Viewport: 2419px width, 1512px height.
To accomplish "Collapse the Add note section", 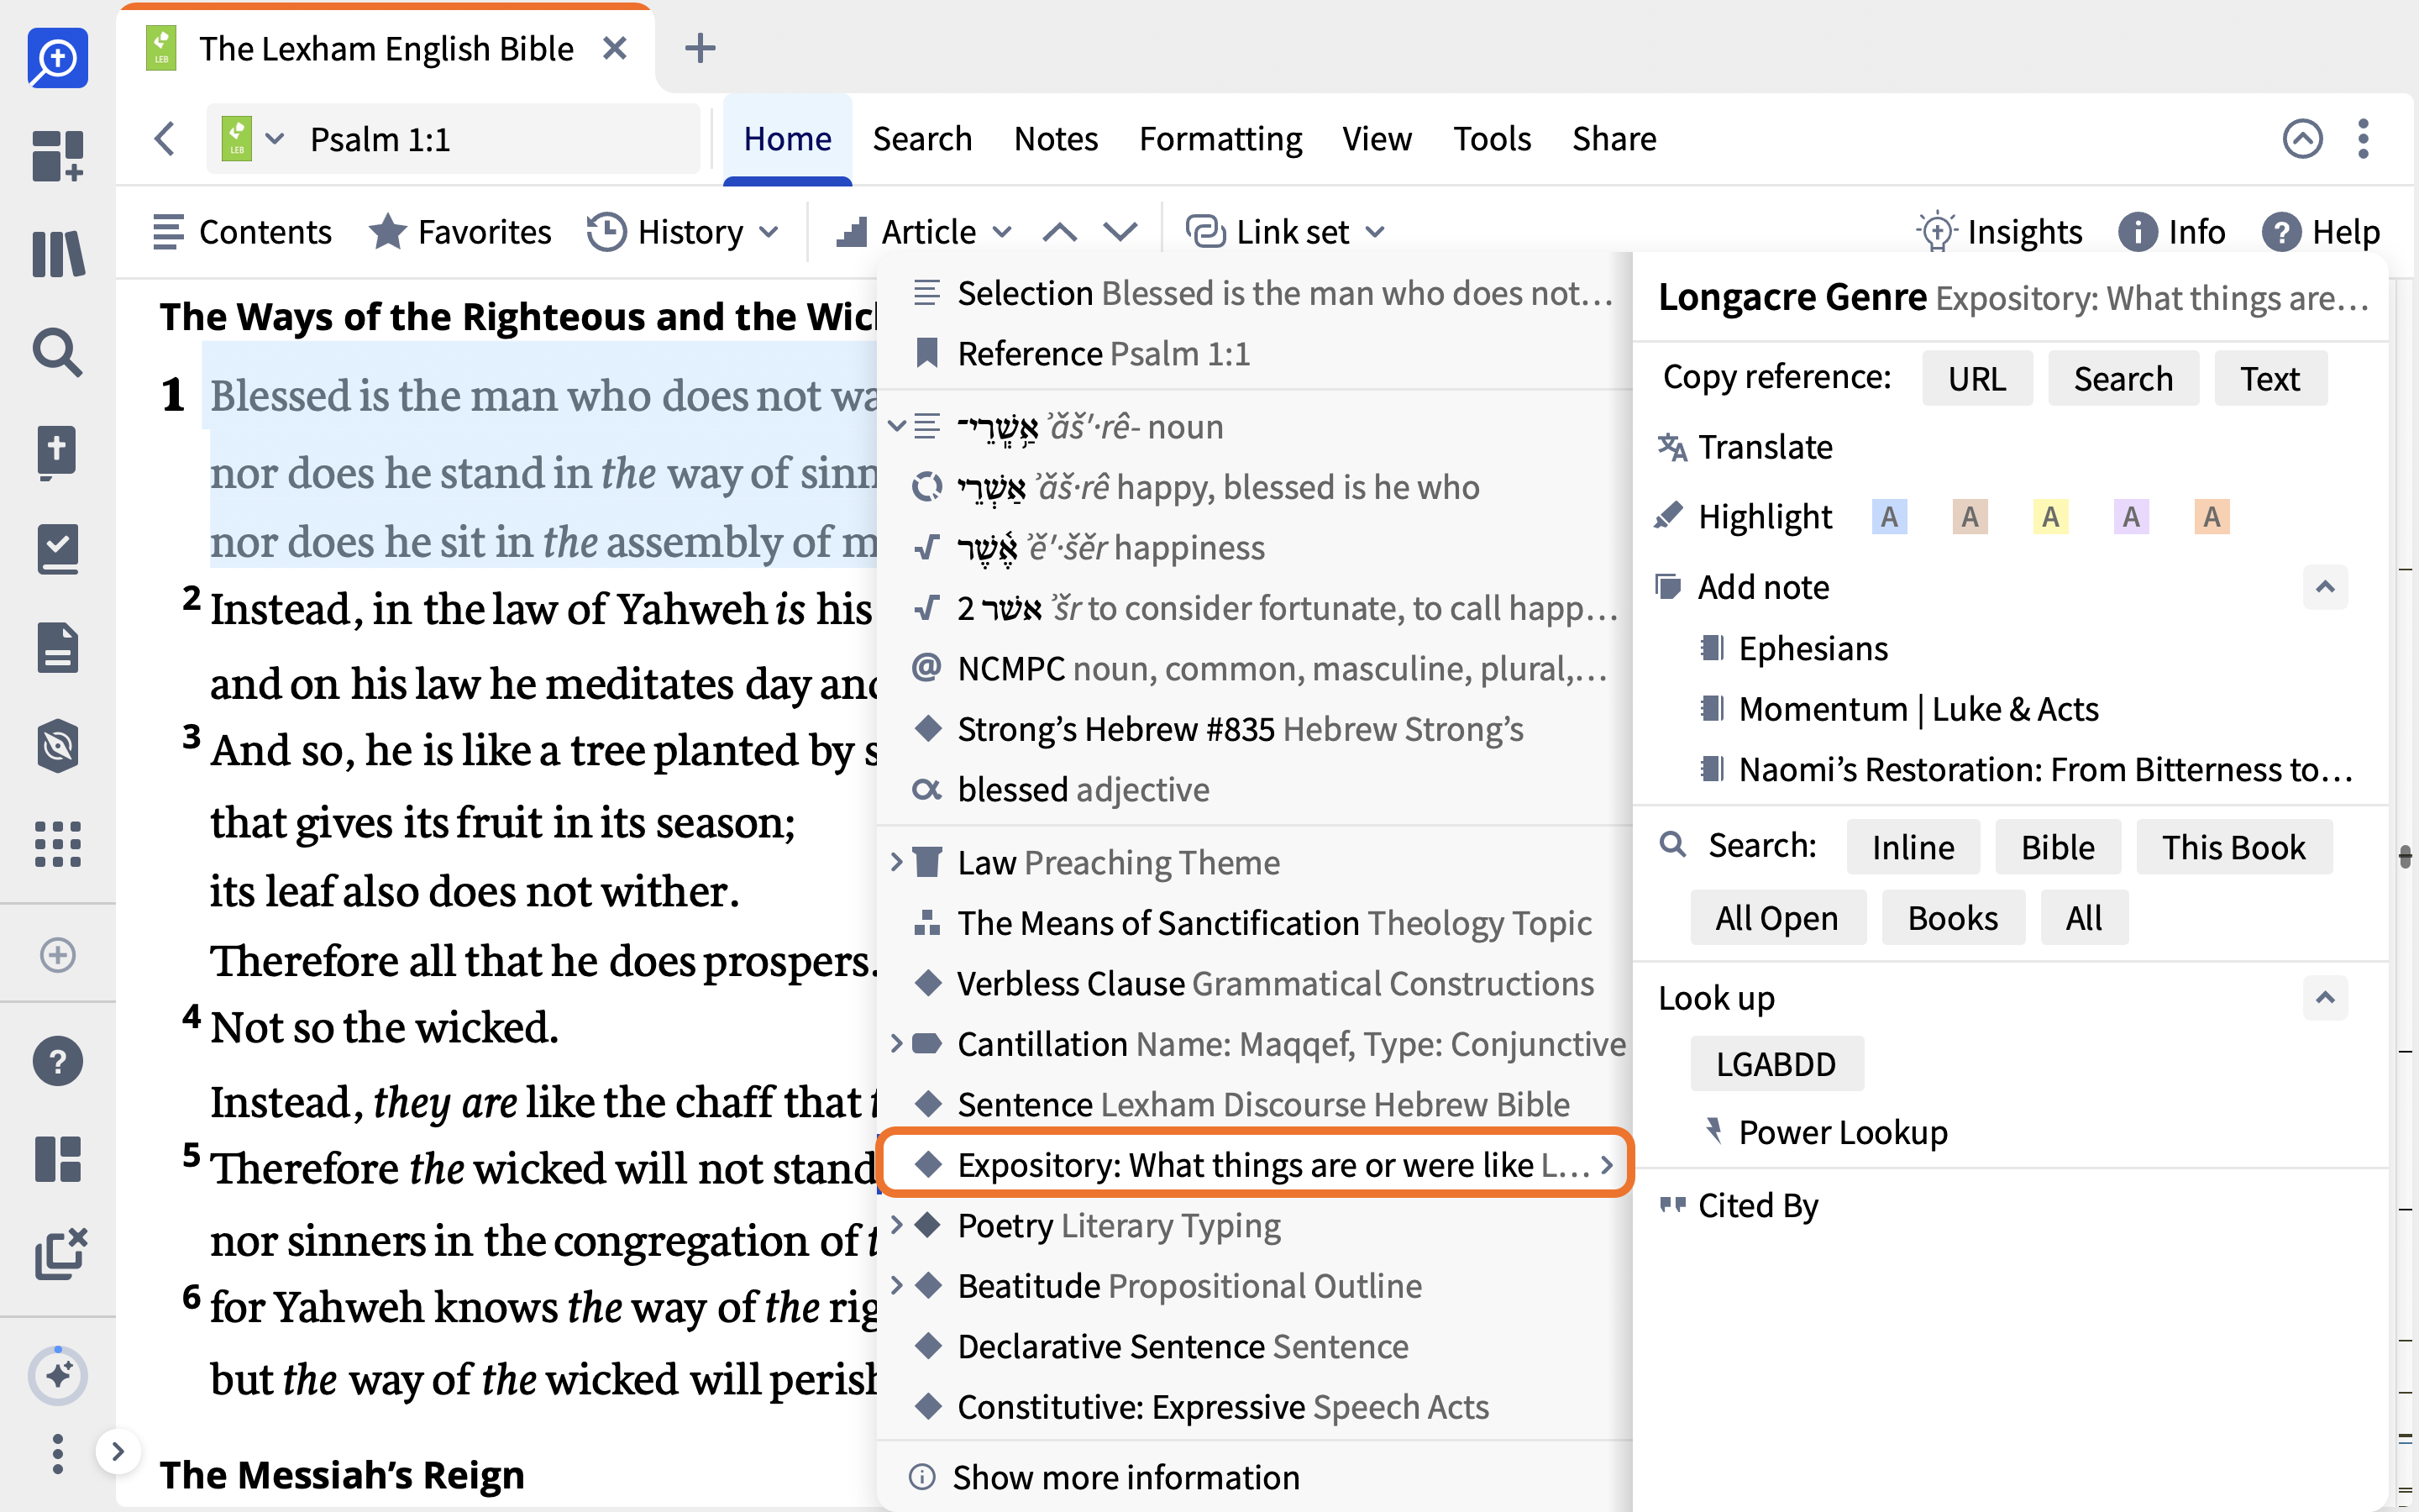I will click(2325, 587).
